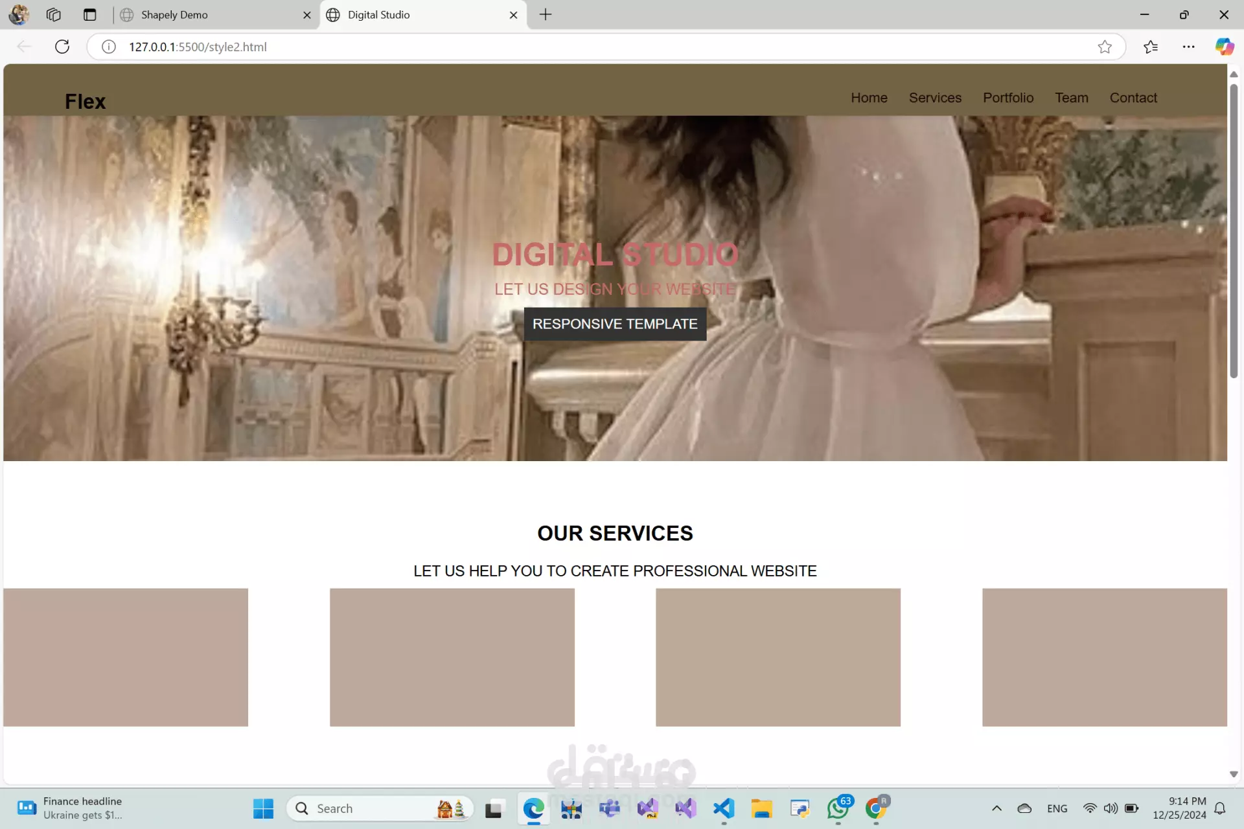Open notifications bell icon
Screen dimensions: 1244x829
tap(1220, 808)
